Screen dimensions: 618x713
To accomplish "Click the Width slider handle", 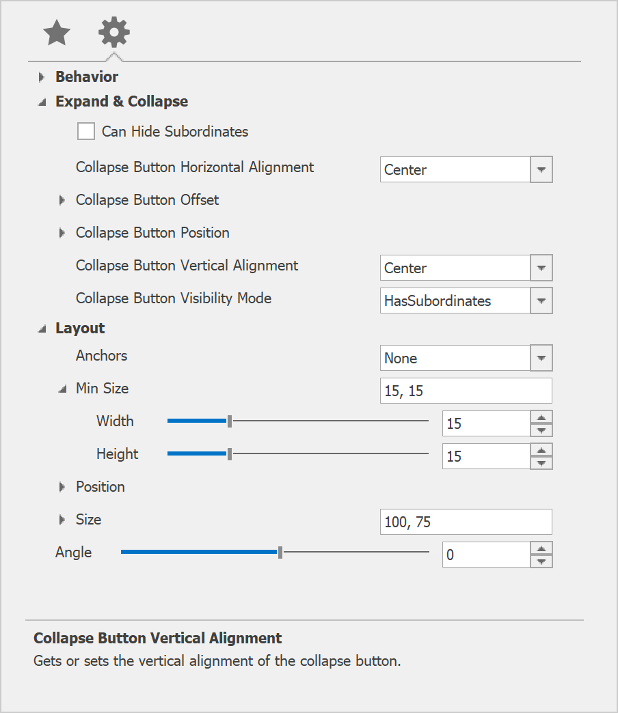I will coord(230,421).
